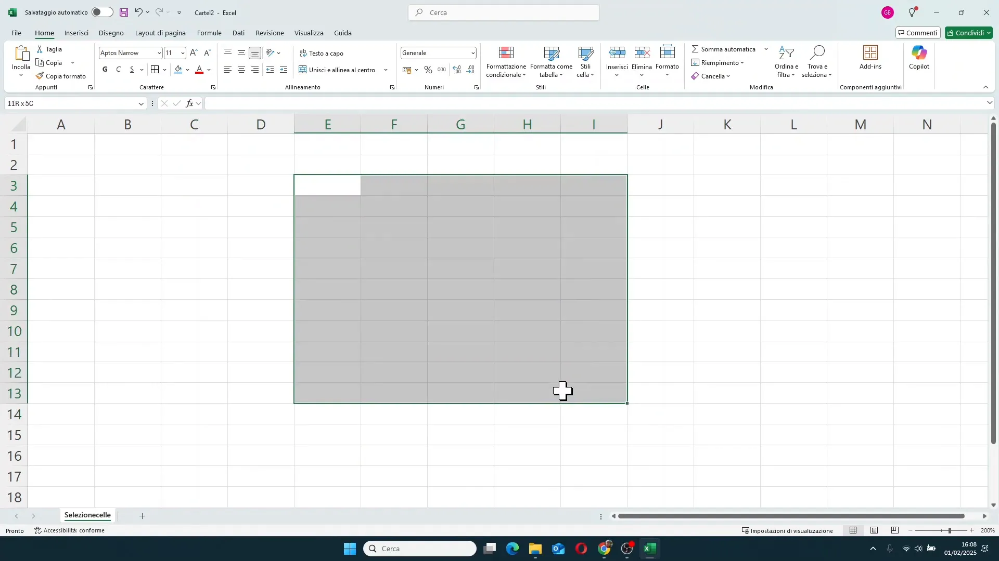This screenshot has height=561, width=999.
Task: Switch to Page Layout view in status bar
Action: 874,530
